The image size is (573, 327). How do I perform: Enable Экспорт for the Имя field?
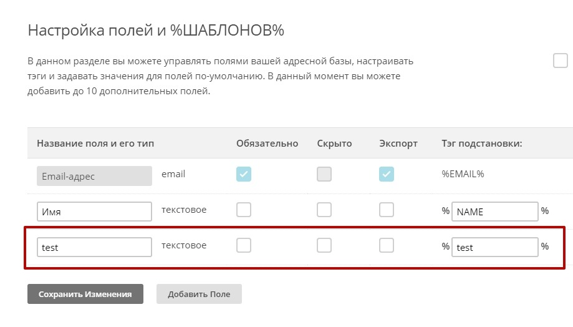point(387,210)
